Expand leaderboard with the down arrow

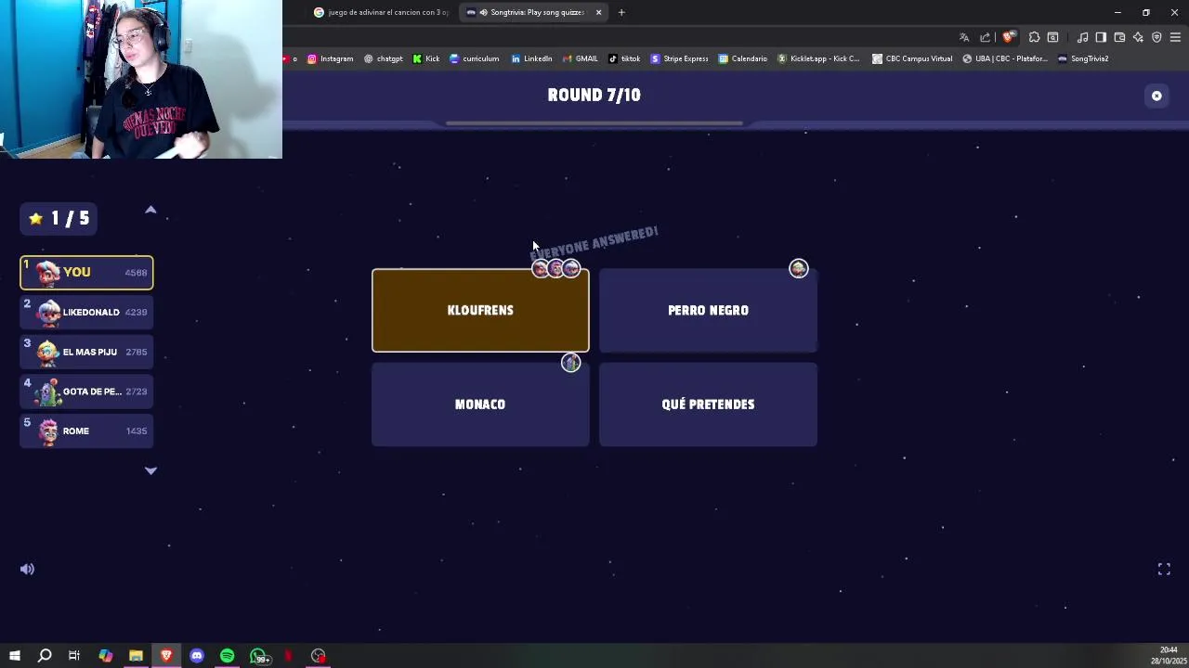coord(150,471)
